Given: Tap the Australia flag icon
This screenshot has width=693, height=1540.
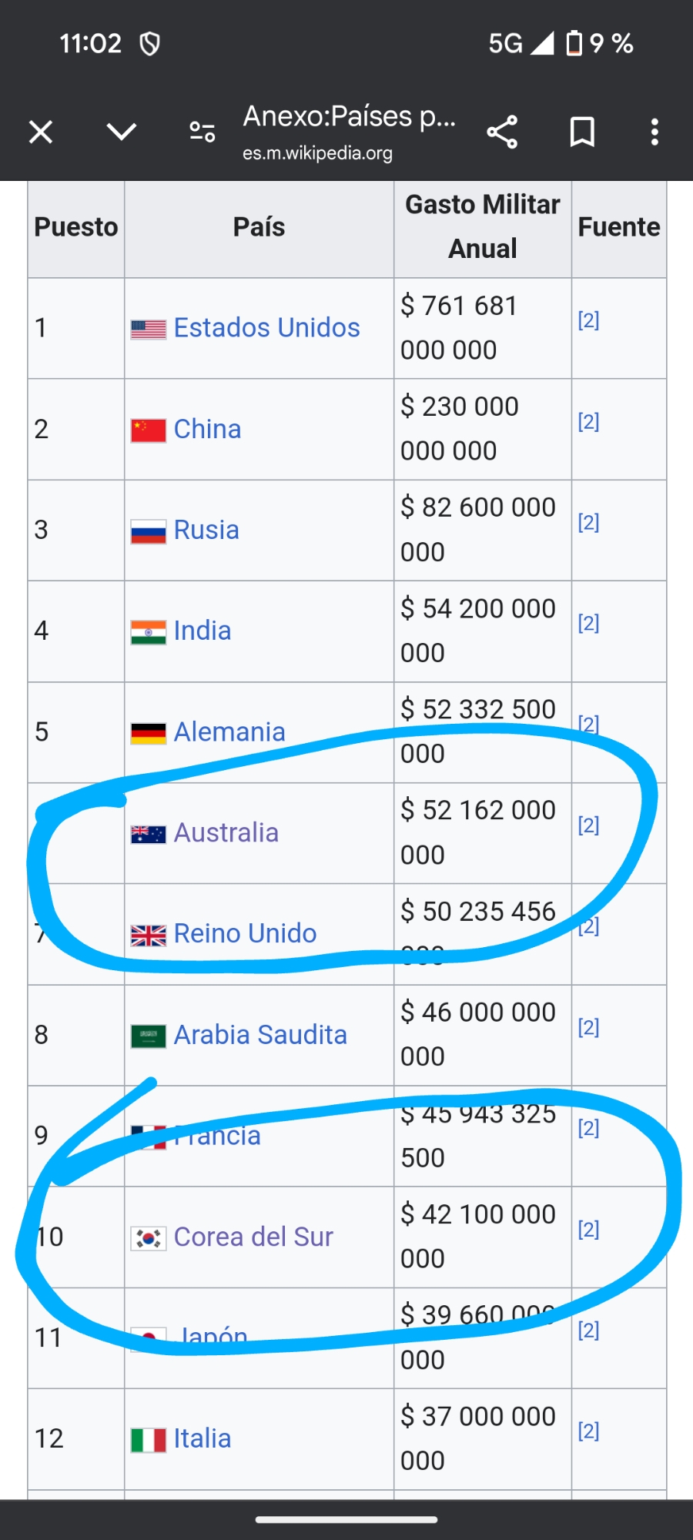Looking at the screenshot, I should click(148, 834).
